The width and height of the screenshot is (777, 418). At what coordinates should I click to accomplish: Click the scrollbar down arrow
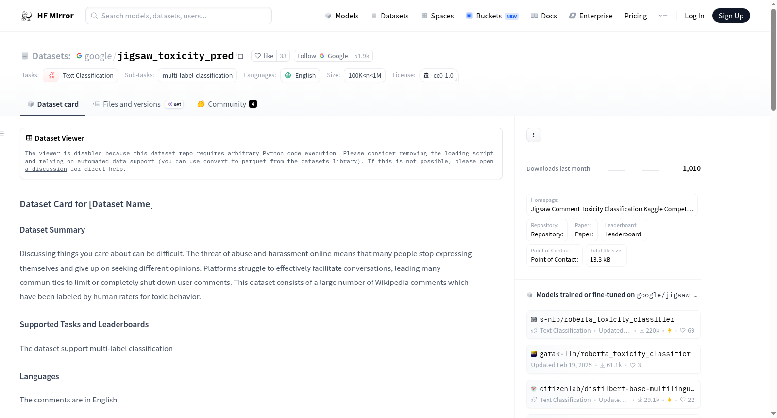pyautogui.click(x=773, y=414)
